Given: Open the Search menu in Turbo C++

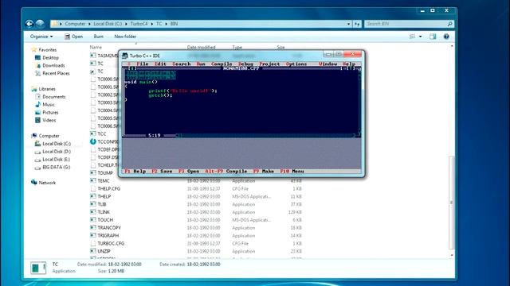Looking at the screenshot, I should pos(181,64).
